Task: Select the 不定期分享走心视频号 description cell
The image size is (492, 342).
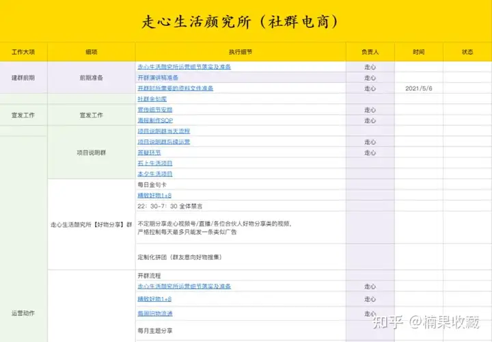Action: (x=241, y=228)
